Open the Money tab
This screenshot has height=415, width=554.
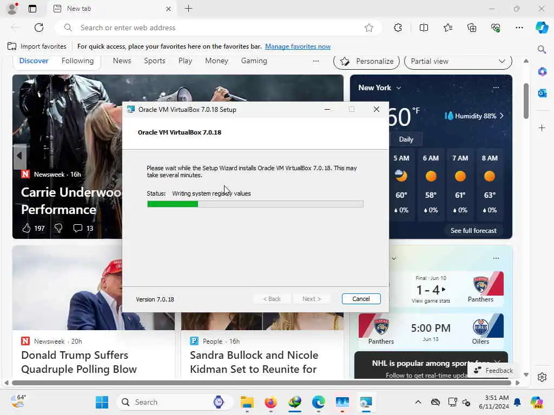pos(216,61)
